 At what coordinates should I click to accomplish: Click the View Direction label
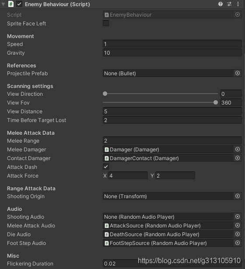(25, 94)
